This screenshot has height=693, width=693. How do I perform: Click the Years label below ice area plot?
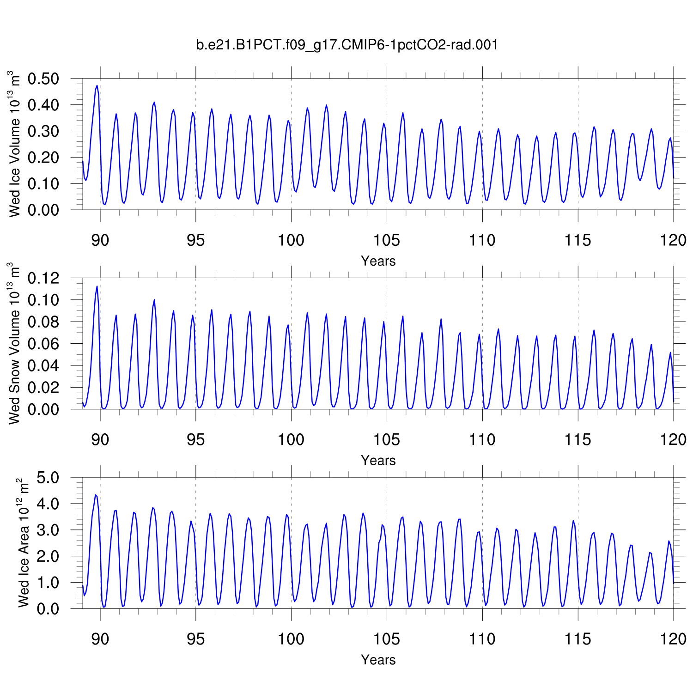pos(378,660)
